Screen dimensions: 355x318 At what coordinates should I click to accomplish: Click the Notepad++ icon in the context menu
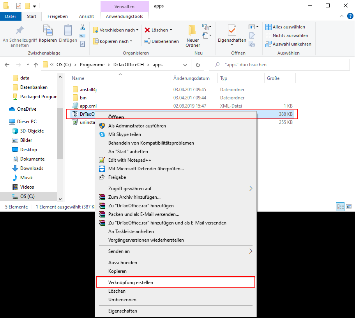(102, 160)
